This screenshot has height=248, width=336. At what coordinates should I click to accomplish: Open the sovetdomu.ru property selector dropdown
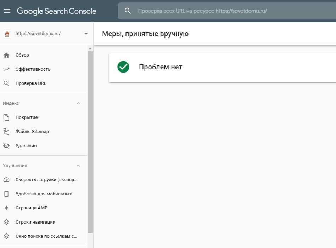[x=86, y=34]
